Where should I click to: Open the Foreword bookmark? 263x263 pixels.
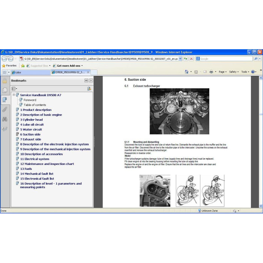[x=30, y=100]
